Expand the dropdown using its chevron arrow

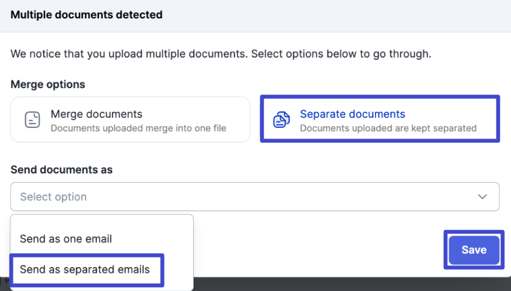(x=482, y=197)
